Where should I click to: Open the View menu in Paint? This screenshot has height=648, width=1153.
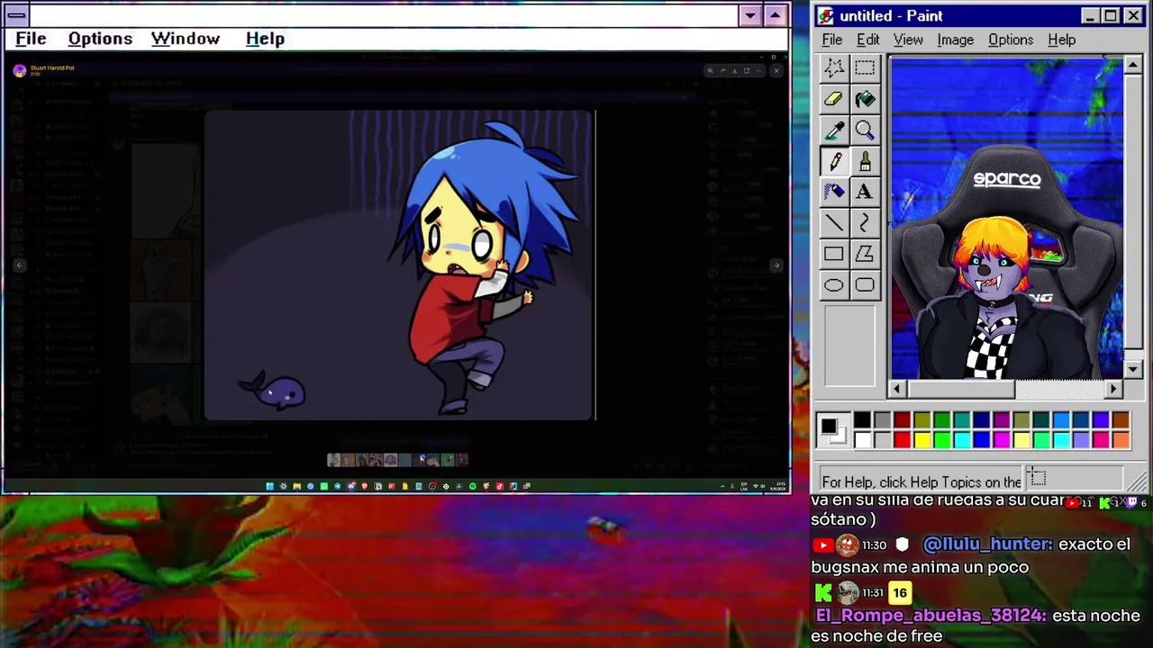(x=908, y=40)
